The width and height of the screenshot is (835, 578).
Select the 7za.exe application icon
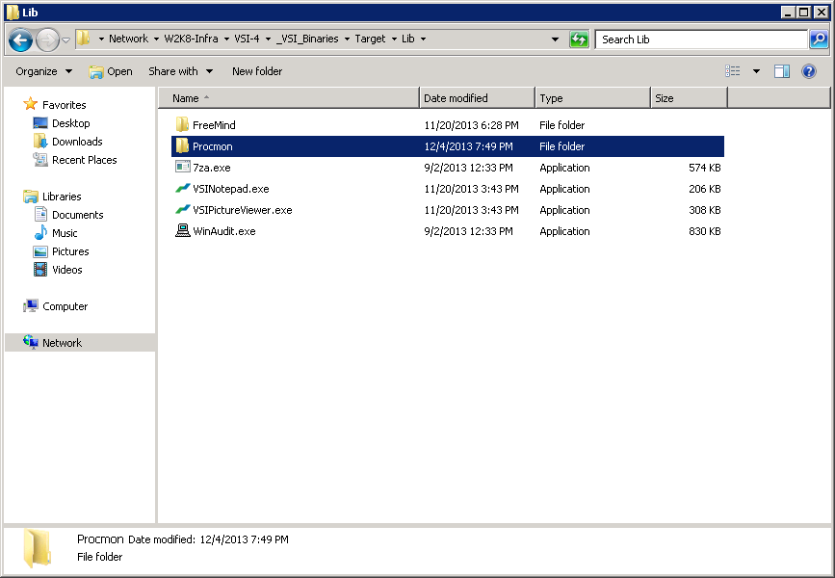[182, 167]
